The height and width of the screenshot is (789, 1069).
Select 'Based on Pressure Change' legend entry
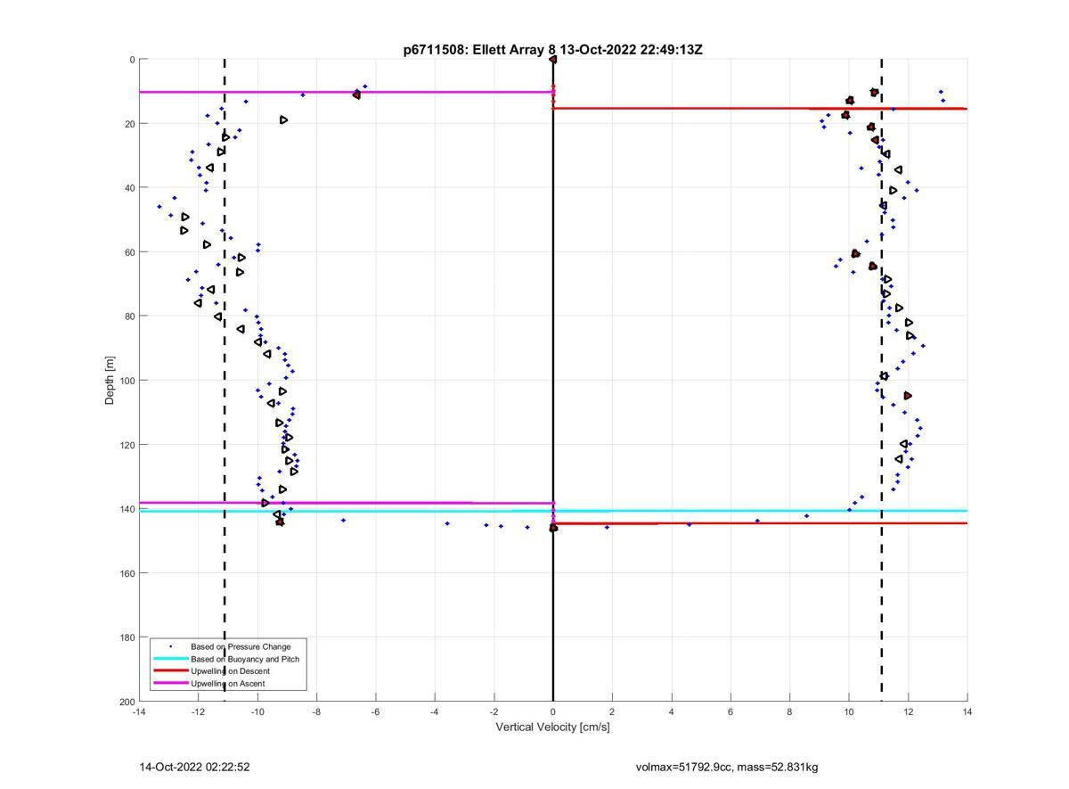[x=241, y=646]
